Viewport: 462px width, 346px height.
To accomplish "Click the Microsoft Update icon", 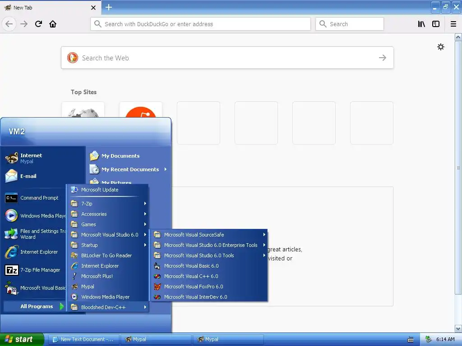I will [x=74, y=190].
